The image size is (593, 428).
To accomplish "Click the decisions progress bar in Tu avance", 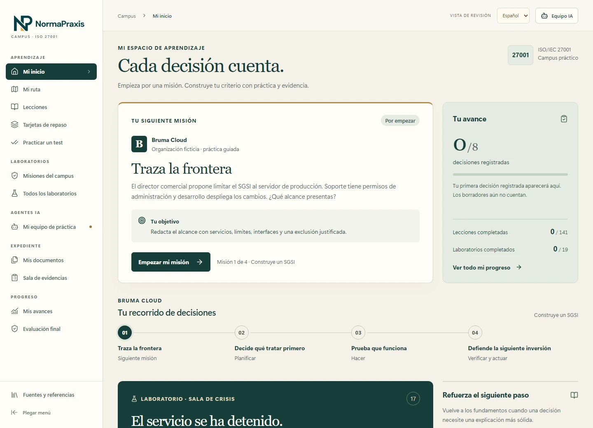I will tap(510, 174).
